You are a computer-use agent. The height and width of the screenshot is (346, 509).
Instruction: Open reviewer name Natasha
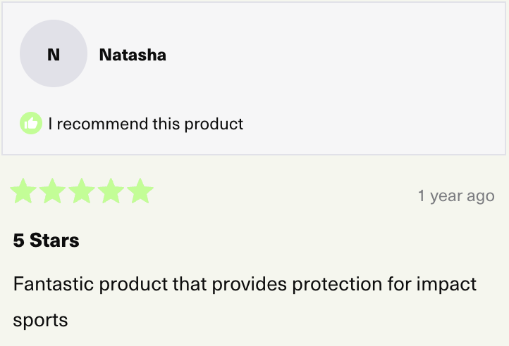133,55
